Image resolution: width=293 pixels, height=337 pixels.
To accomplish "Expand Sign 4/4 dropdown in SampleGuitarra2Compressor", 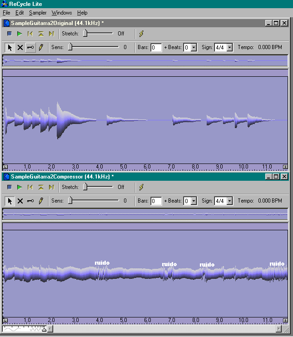I will point(229,201).
